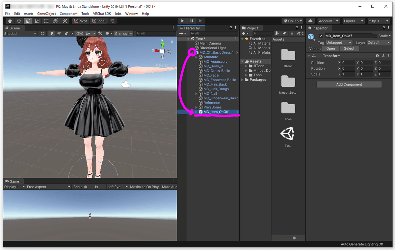Open the cloud services panel

(x=310, y=21)
